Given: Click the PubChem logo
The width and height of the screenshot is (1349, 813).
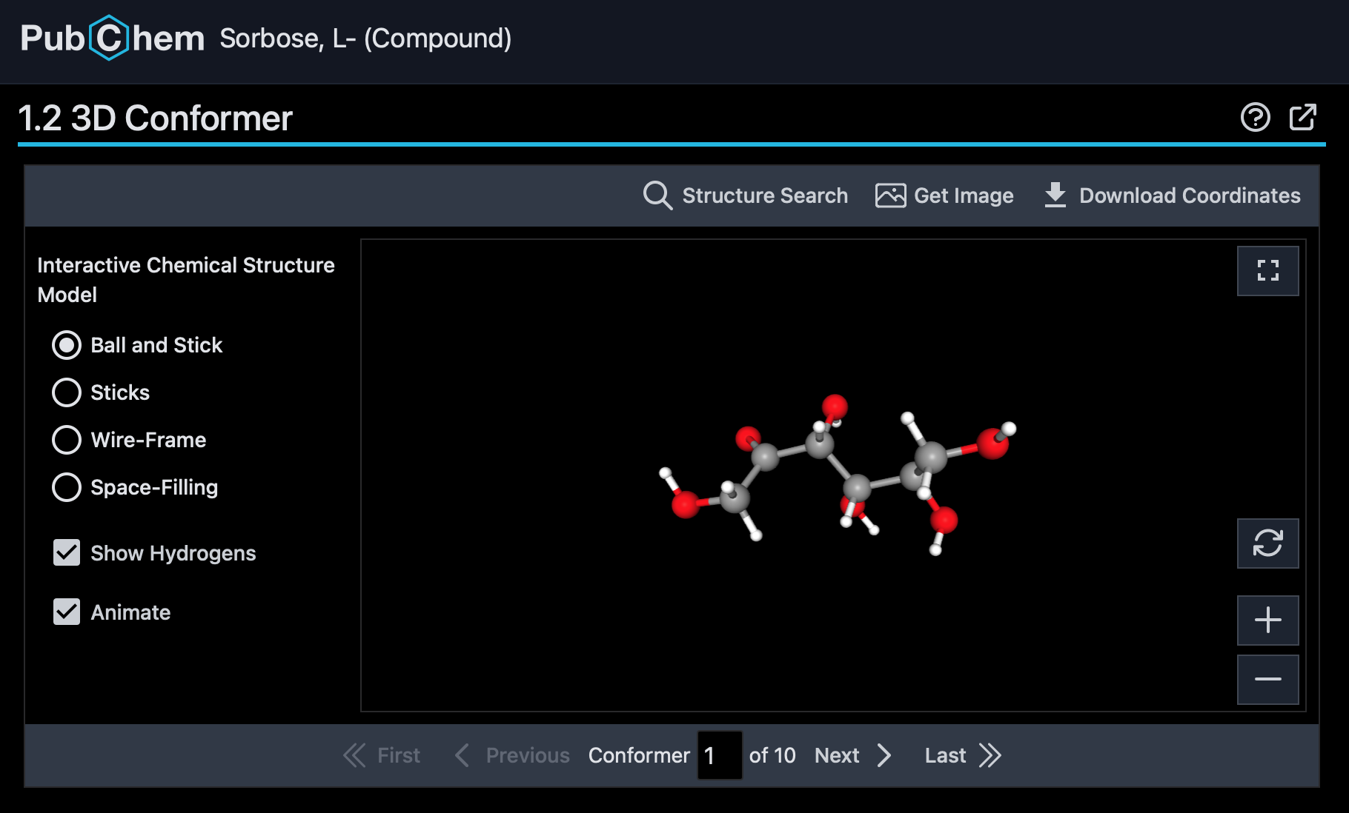Looking at the screenshot, I should click(x=111, y=40).
